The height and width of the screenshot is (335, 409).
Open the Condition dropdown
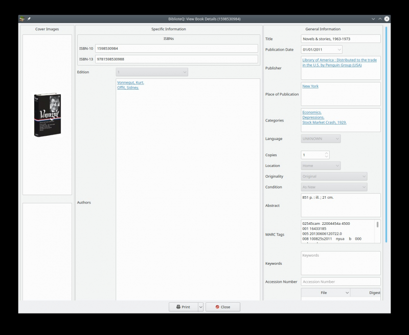coord(334,187)
